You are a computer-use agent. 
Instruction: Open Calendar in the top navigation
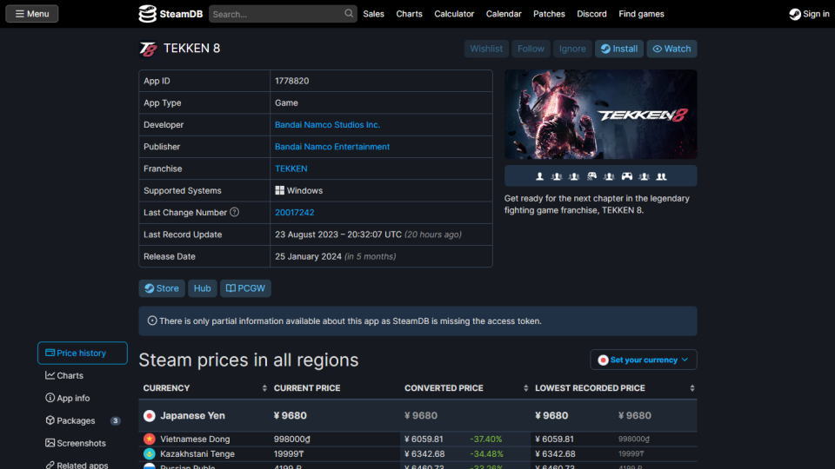click(x=504, y=14)
